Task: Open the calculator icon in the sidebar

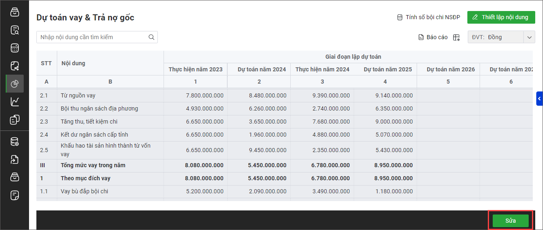Action: tap(15, 48)
